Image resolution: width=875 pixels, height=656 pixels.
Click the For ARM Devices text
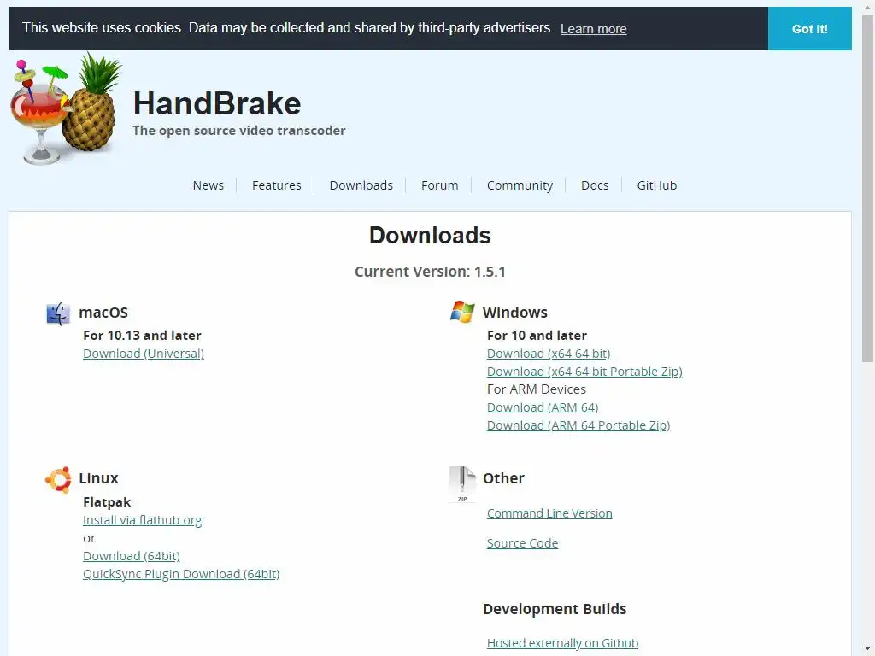pos(537,389)
